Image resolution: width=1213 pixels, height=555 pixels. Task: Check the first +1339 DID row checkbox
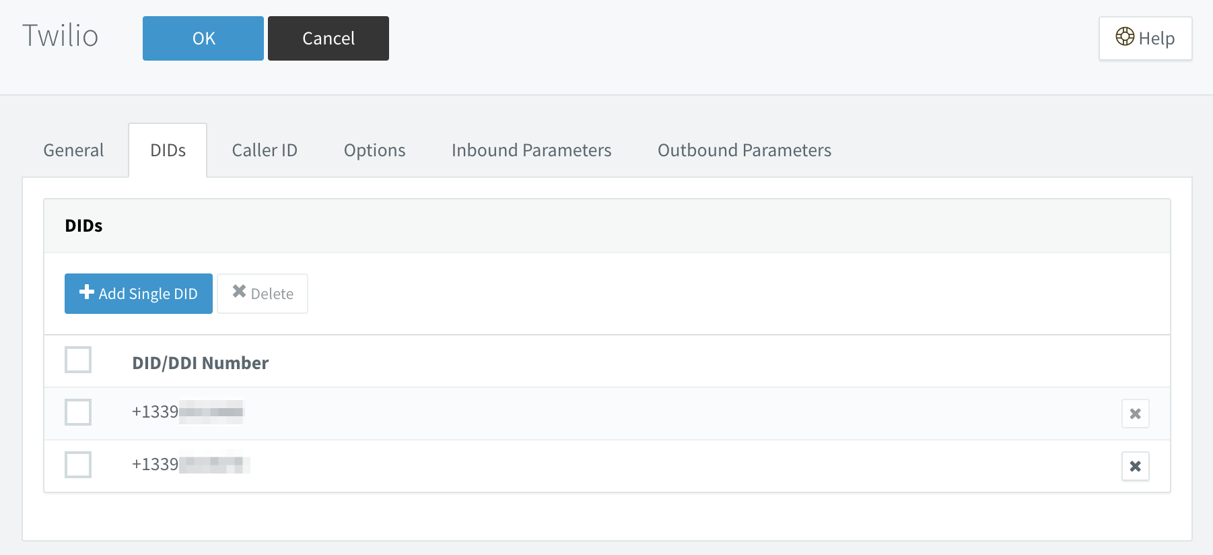78,412
